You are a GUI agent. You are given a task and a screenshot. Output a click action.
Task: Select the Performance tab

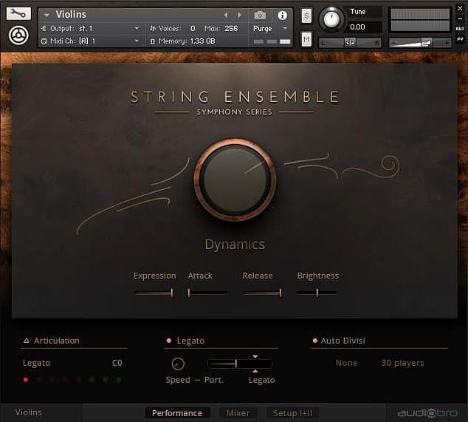(x=177, y=413)
